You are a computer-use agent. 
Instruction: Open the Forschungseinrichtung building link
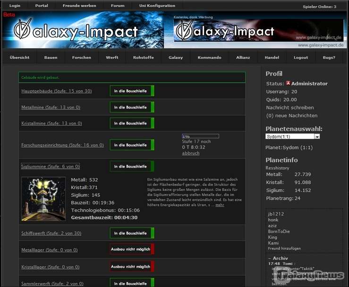[x=62, y=145]
